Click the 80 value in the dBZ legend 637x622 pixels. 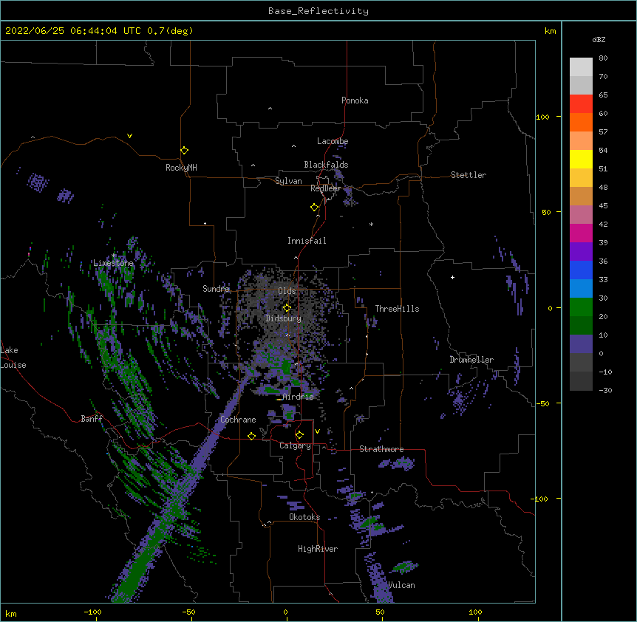coord(603,58)
